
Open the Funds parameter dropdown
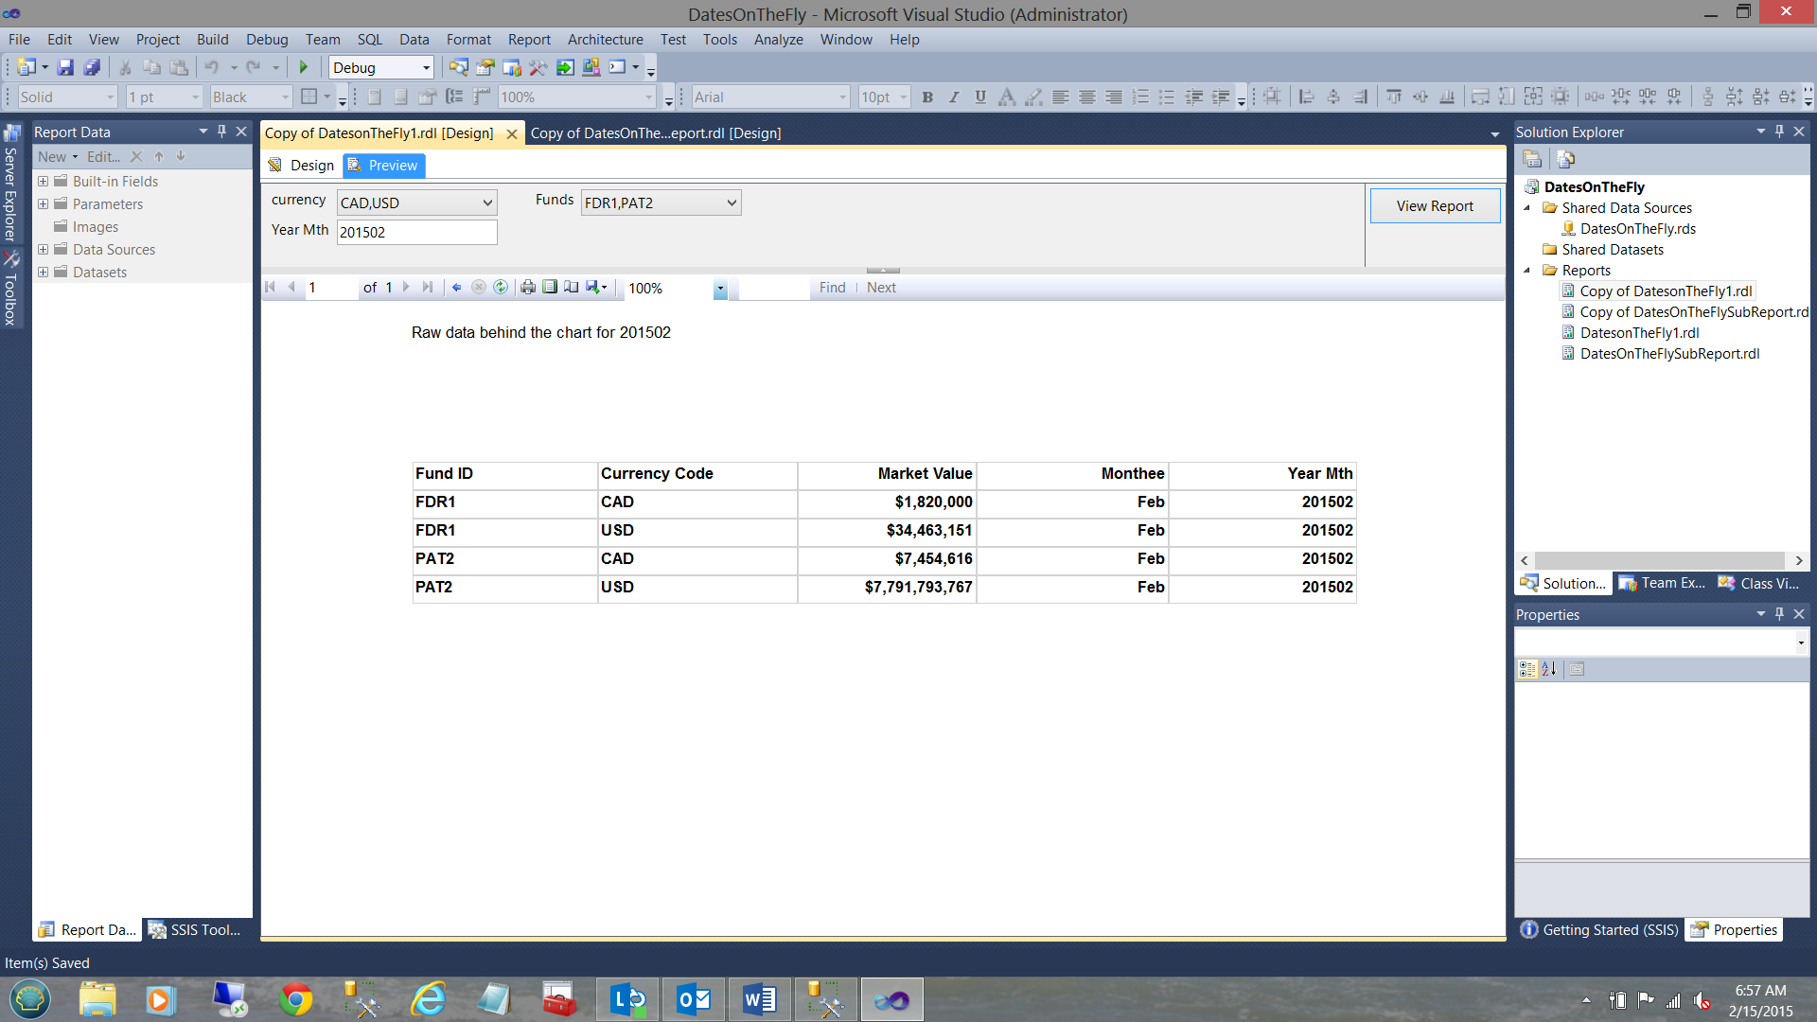[732, 203]
